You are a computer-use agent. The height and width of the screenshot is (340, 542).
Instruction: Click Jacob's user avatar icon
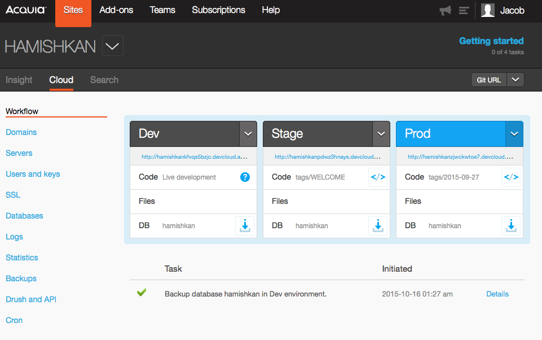click(488, 10)
